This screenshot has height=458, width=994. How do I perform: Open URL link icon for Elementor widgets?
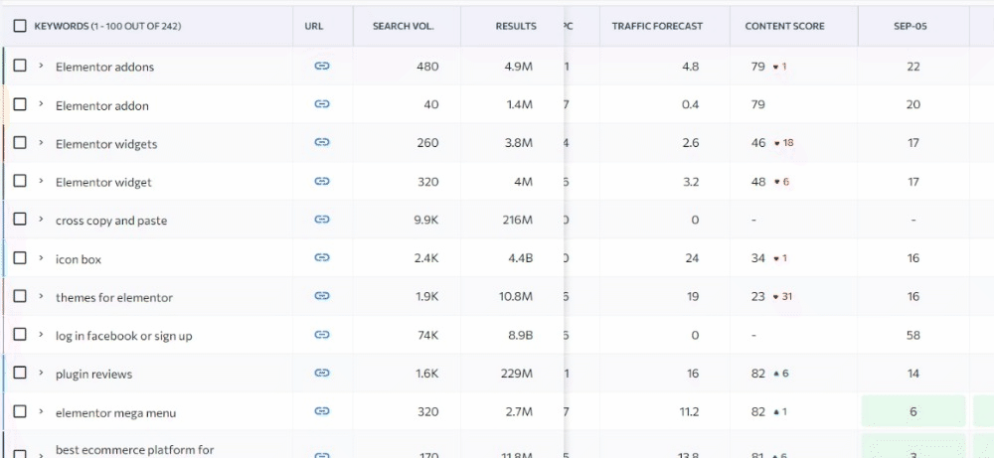point(322,142)
